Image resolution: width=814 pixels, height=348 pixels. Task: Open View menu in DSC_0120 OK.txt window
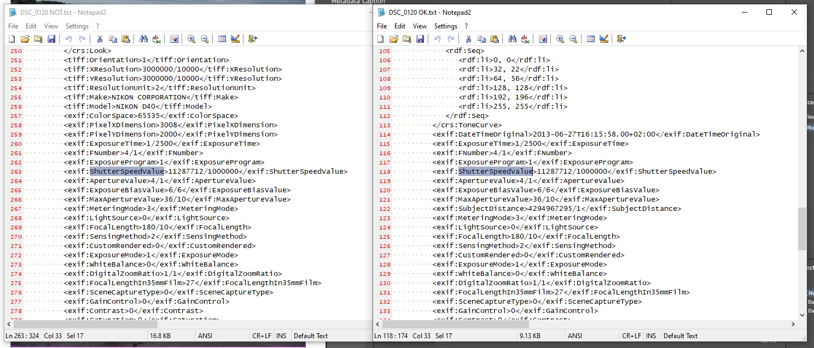[420, 26]
